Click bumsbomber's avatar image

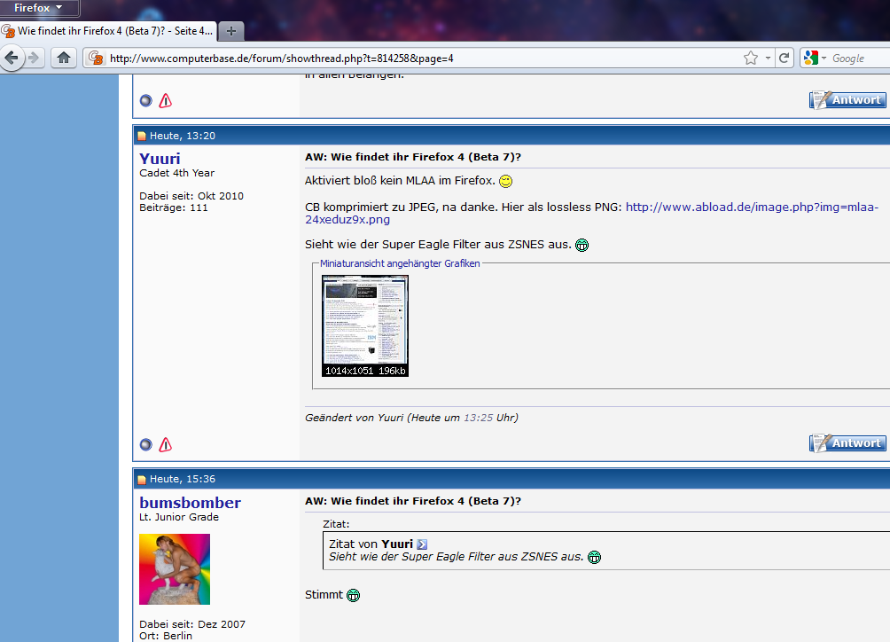pyautogui.click(x=175, y=568)
